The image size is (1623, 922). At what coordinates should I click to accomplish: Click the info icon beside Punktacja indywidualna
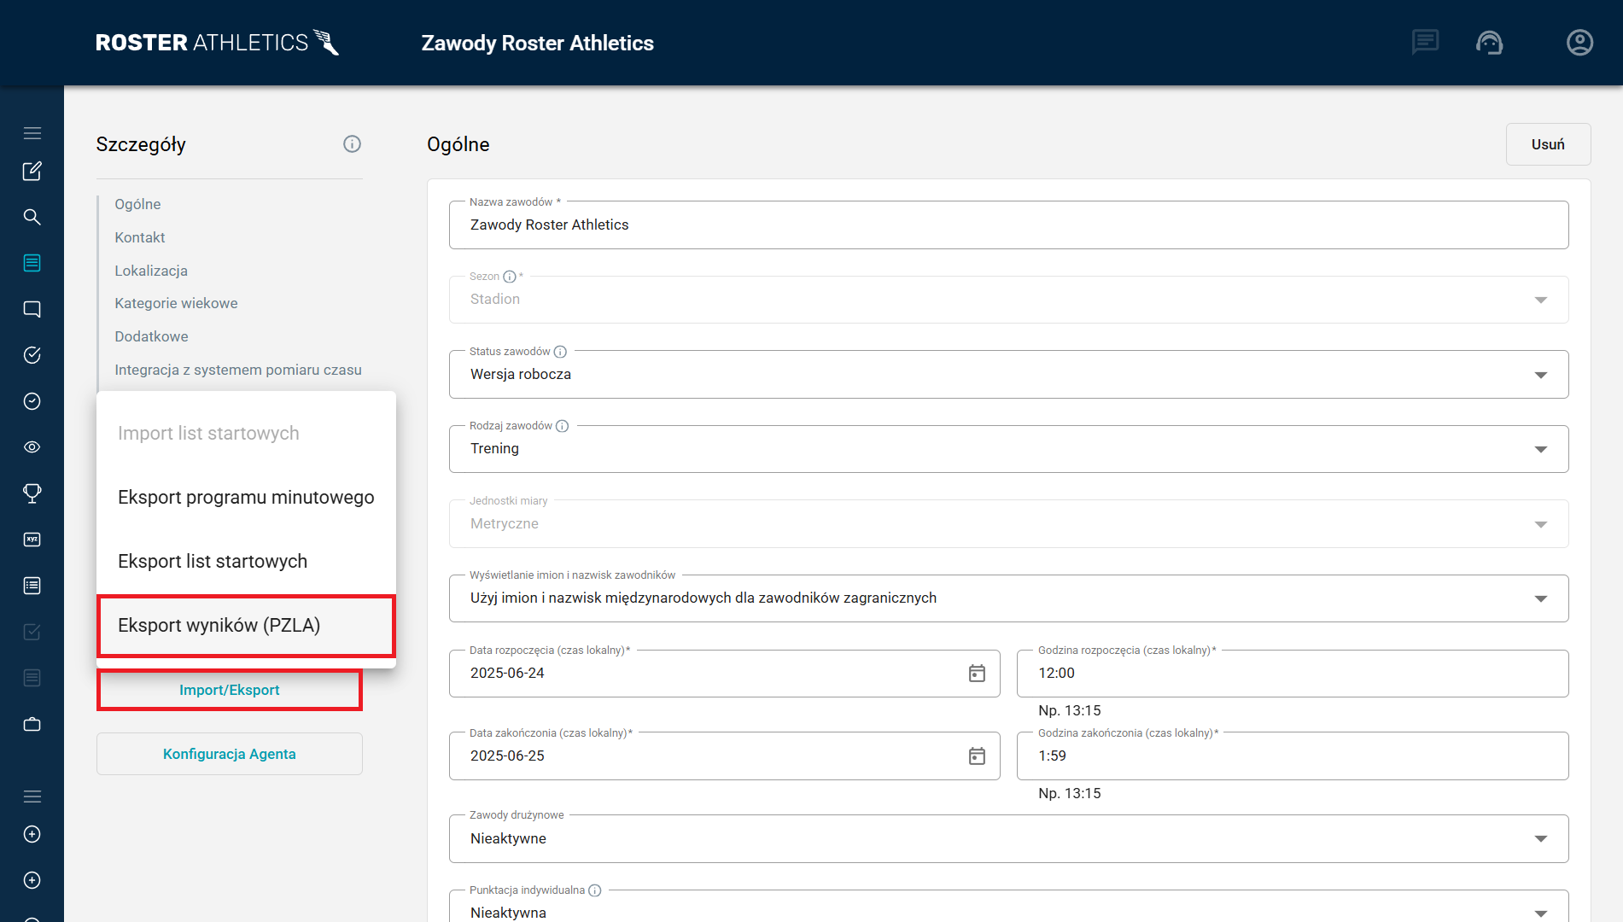pyautogui.click(x=595, y=890)
